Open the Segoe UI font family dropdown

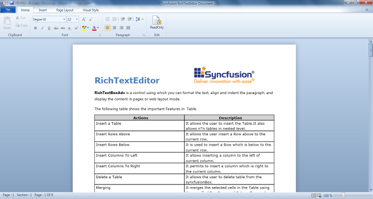[x=49, y=19]
